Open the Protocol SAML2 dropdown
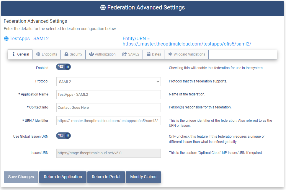This screenshot has width=286, height=190. click(x=109, y=82)
